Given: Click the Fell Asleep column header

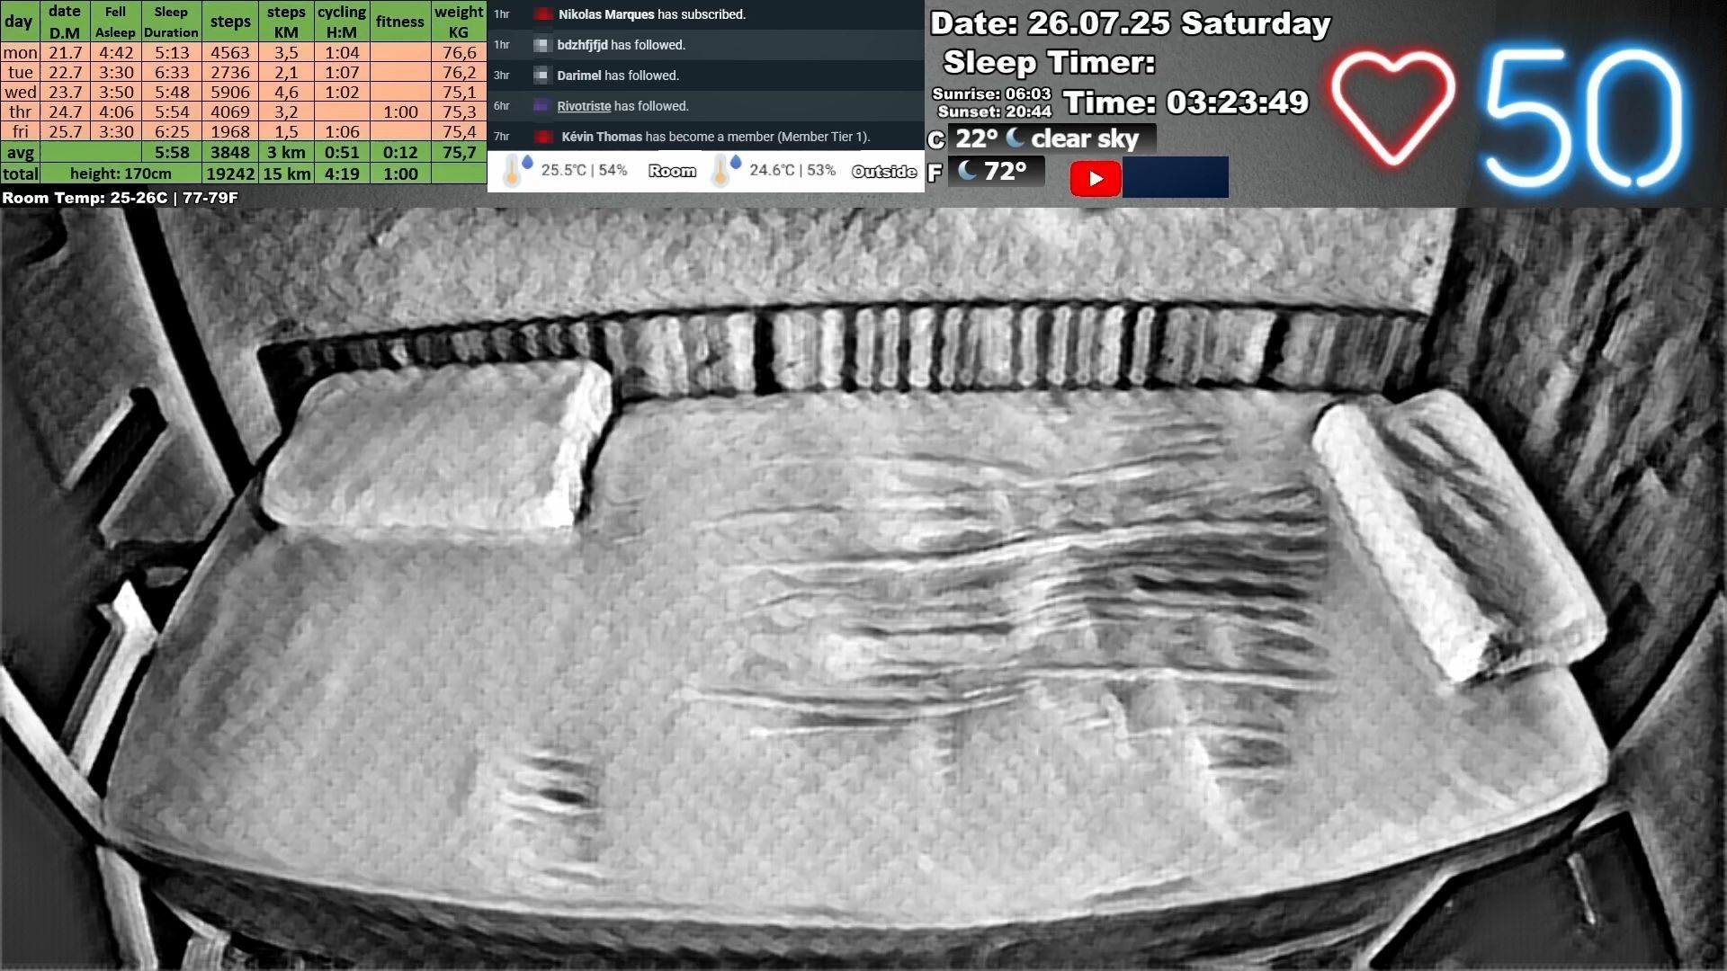Looking at the screenshot, I should (x=115, y=22).
